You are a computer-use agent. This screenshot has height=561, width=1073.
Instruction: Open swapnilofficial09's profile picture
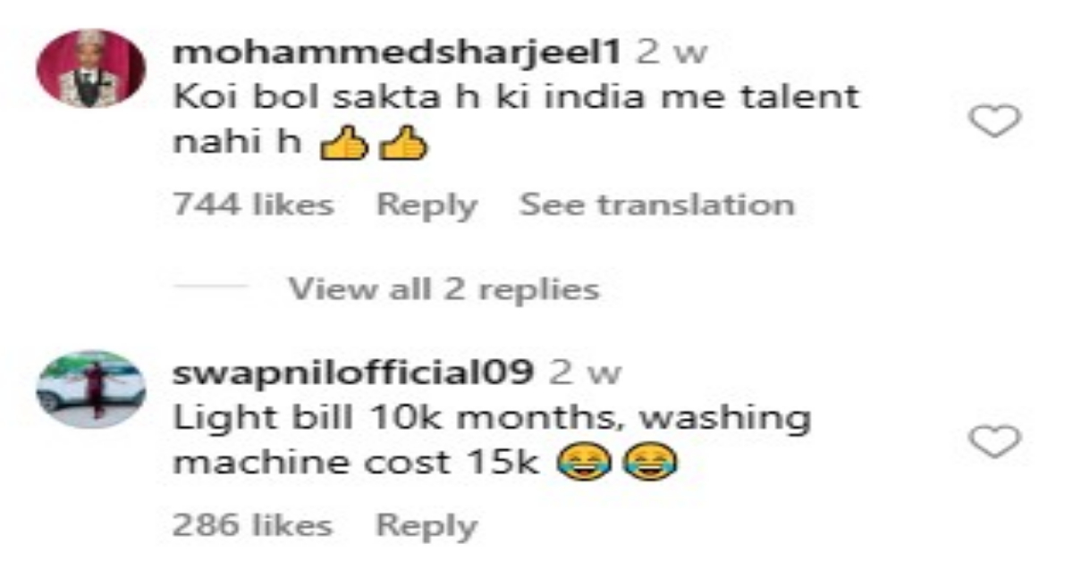(x=90, y=388)
